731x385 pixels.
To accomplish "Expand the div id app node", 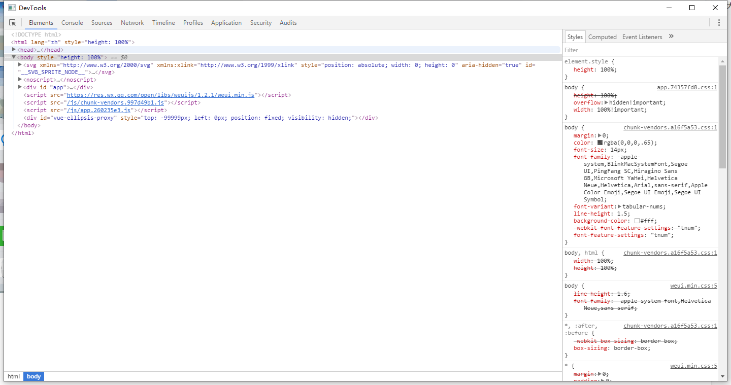I will 20,87.
